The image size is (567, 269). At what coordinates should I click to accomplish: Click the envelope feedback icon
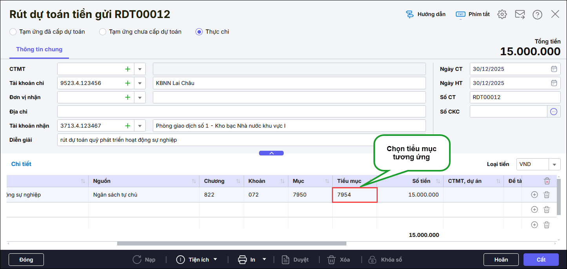click(x=520, y=14)
